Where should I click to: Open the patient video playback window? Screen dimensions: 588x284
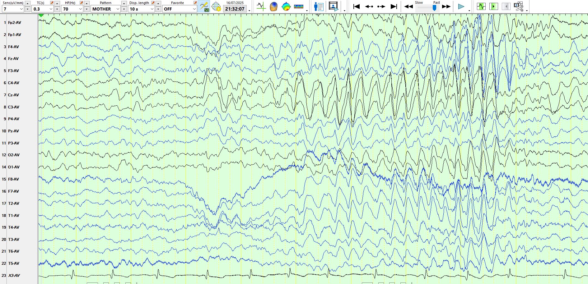coord(334,6)
